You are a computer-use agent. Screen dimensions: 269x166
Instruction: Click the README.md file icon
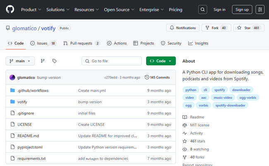12,135
